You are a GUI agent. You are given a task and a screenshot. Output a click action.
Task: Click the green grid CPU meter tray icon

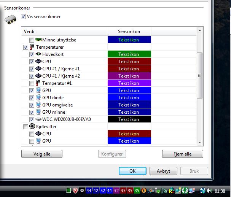(69, 191)
